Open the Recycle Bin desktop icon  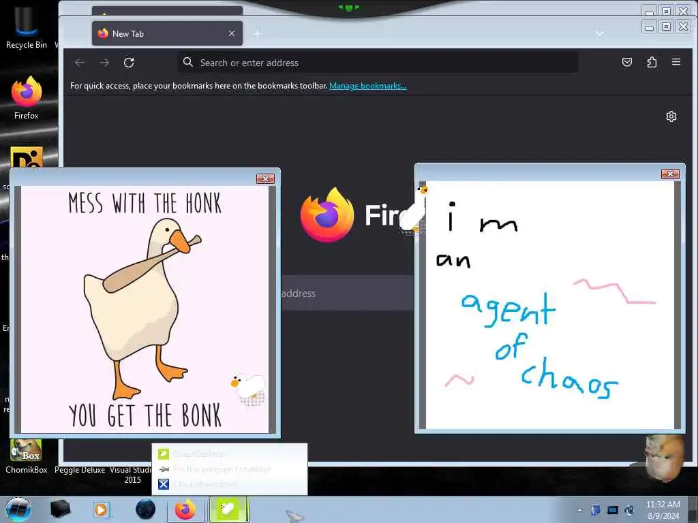tap(27, 27)
